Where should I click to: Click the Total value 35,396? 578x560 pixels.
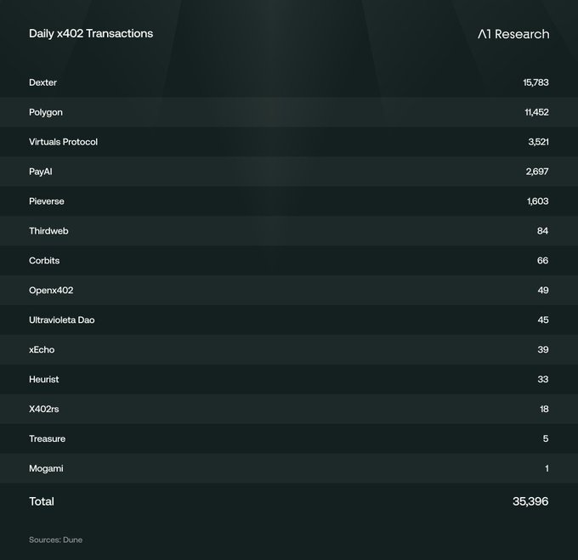[x=530, y=501]
